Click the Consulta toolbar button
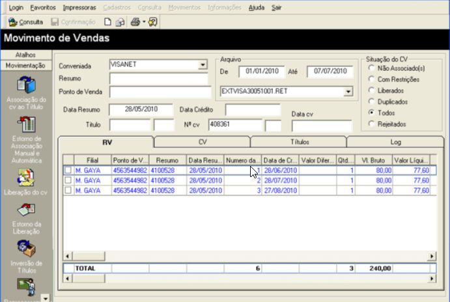 [x=25, y=22]
